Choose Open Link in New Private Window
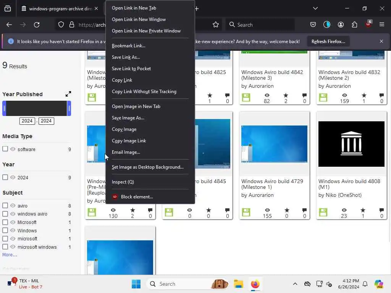This screenshot has height=293, width=391. tap(150, 31)
